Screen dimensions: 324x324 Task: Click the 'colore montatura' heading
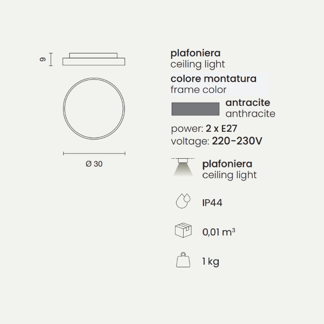[213, 79]
